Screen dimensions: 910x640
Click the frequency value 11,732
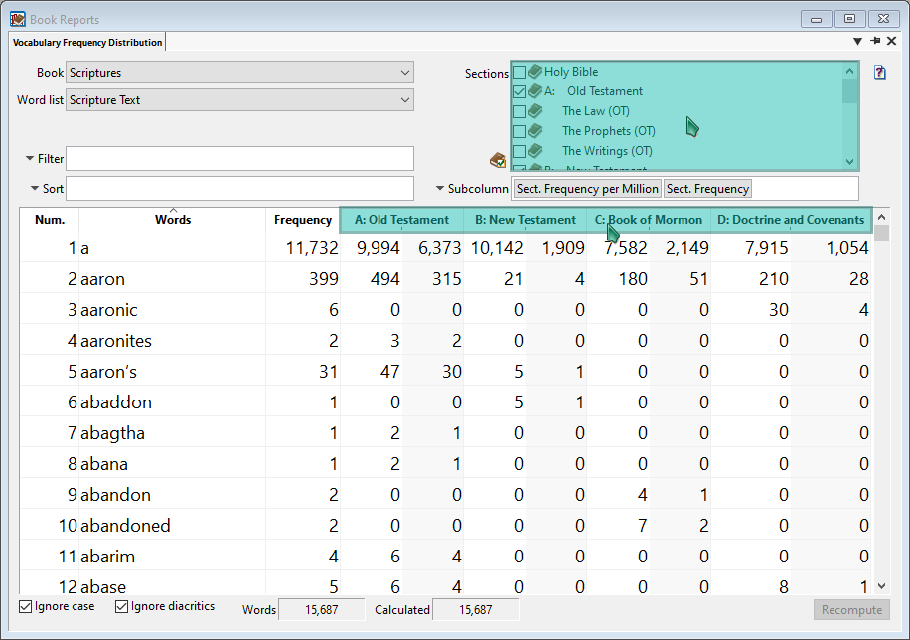pos(312,248)
